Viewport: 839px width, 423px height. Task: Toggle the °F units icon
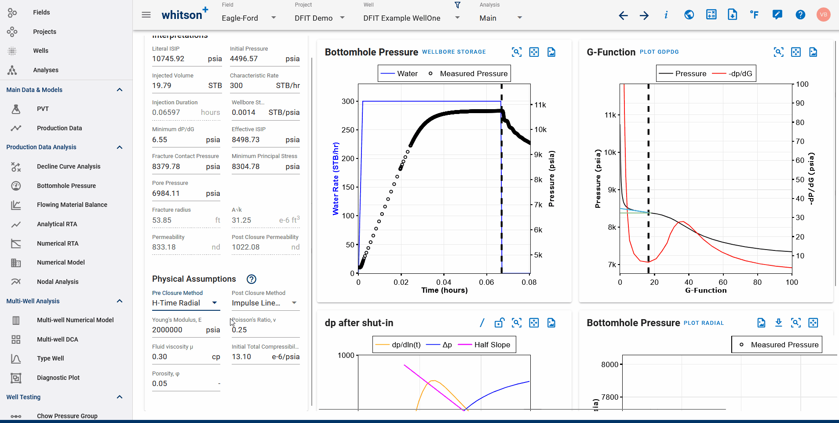click(x=755, y=15)
